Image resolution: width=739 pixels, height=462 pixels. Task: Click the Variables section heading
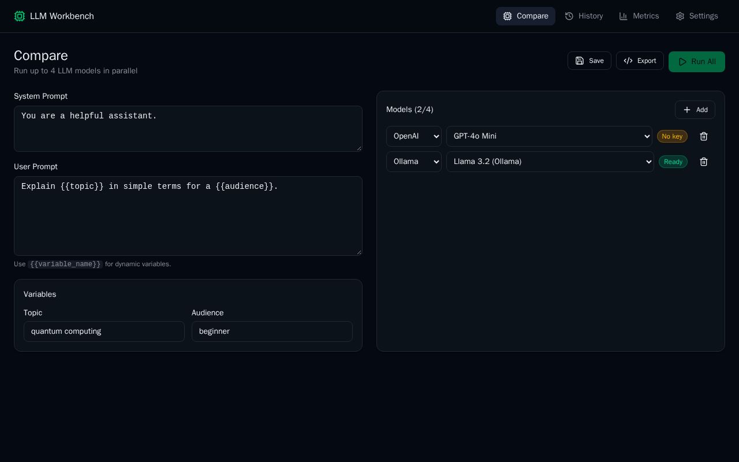tap(40, 295)
